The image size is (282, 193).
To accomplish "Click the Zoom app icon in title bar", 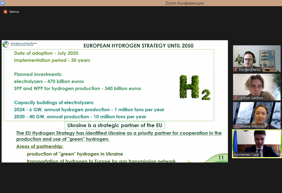I will [3, 3].
